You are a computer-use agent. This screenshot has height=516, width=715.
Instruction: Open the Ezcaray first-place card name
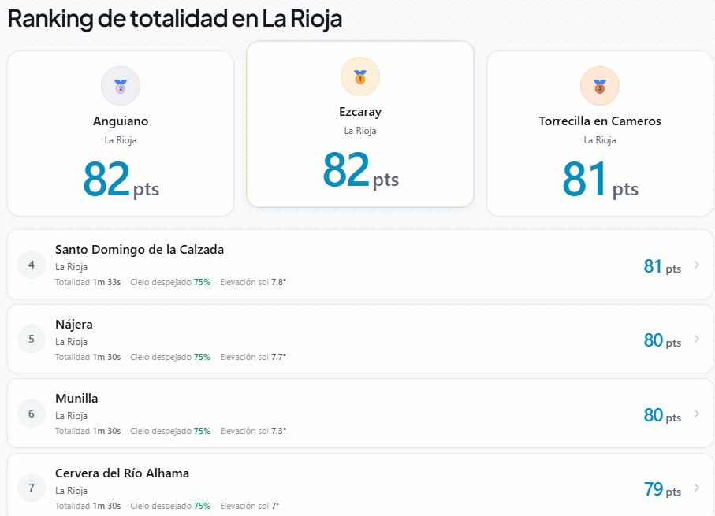pyautogui.click(x=360, y=112)
